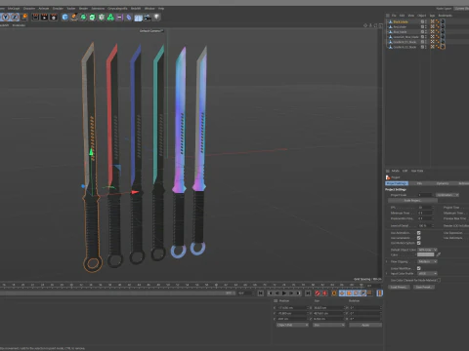469x351 pixels.
Task: Click material sphere tag on Gradient_02_blade row
Action: [x=443, y=47]
